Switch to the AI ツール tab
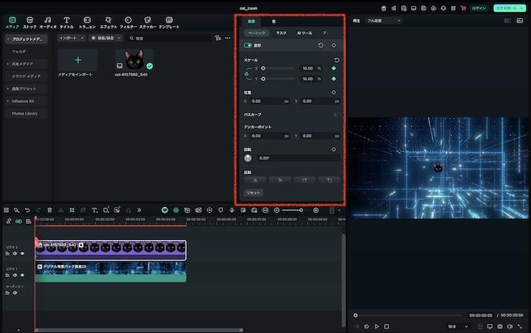Image resolution: width=531 pixels, height=333 pixels. click(x=304, y=33)
